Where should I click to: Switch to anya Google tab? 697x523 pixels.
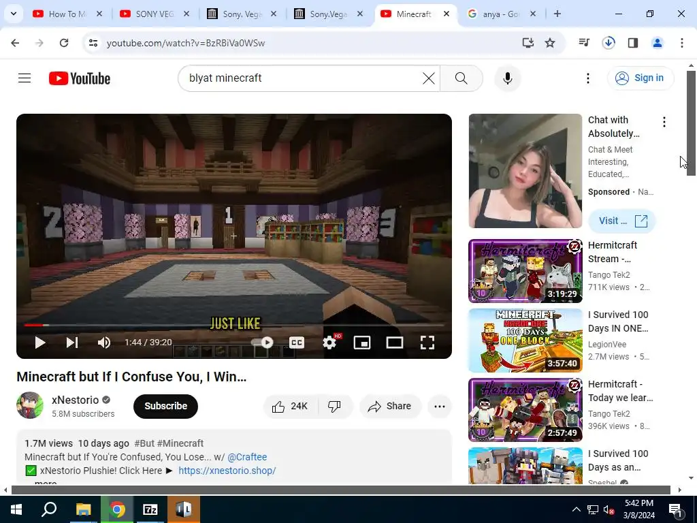click(x=501, y=14)
